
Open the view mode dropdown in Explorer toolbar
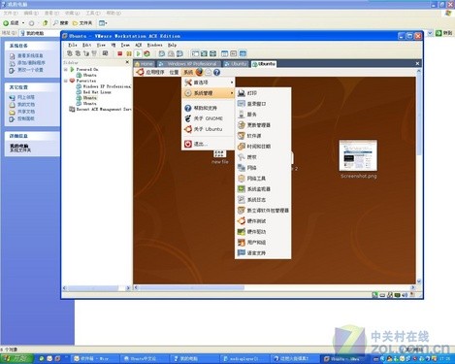point(103,23)
